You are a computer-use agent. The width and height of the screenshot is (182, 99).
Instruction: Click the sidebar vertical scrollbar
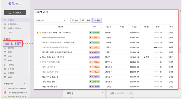click(x=29, y=56)
